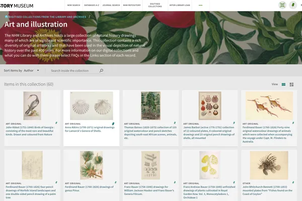Click the leafy sea dragons thumbnail
The image size is (302, 201).
point(269,106)
